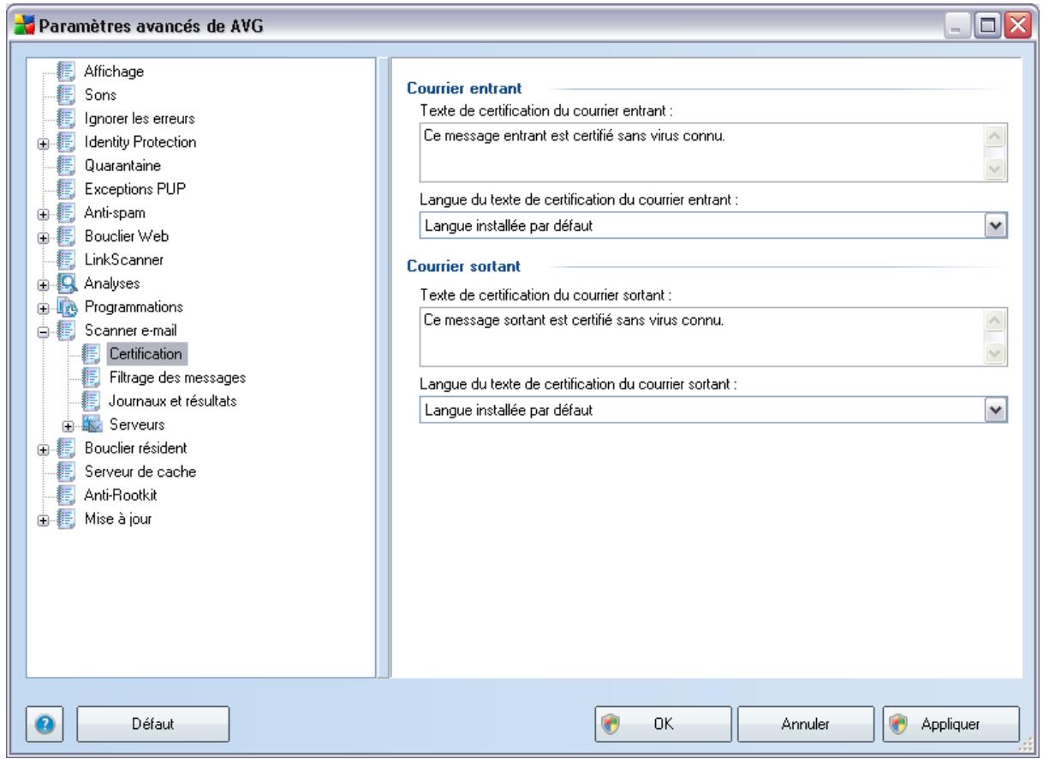Screen dimensions: 1043x759
Task: Select the Programmations label
Action: (x=134, y=305)
